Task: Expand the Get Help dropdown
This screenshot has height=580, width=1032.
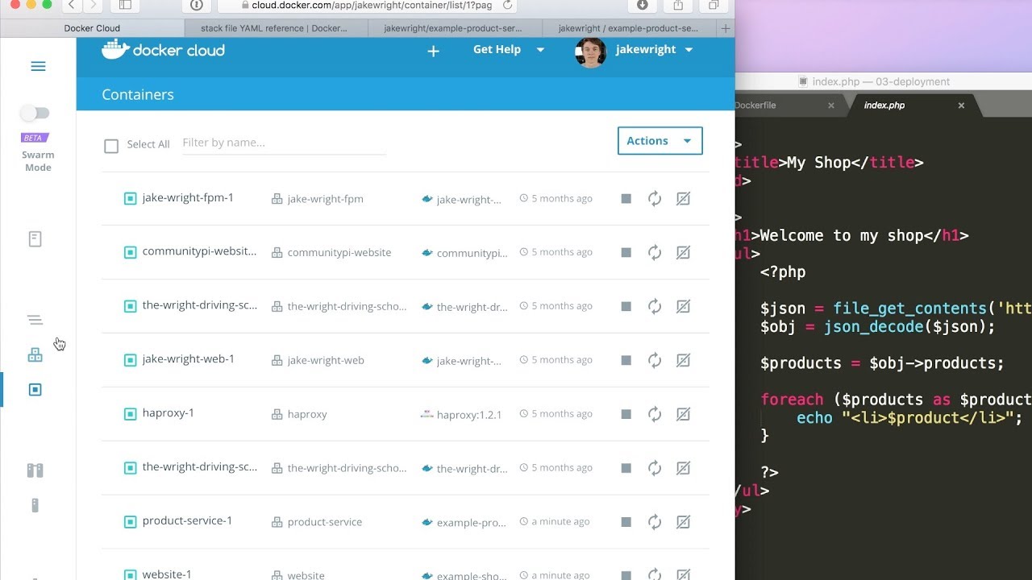Action: 509,50
